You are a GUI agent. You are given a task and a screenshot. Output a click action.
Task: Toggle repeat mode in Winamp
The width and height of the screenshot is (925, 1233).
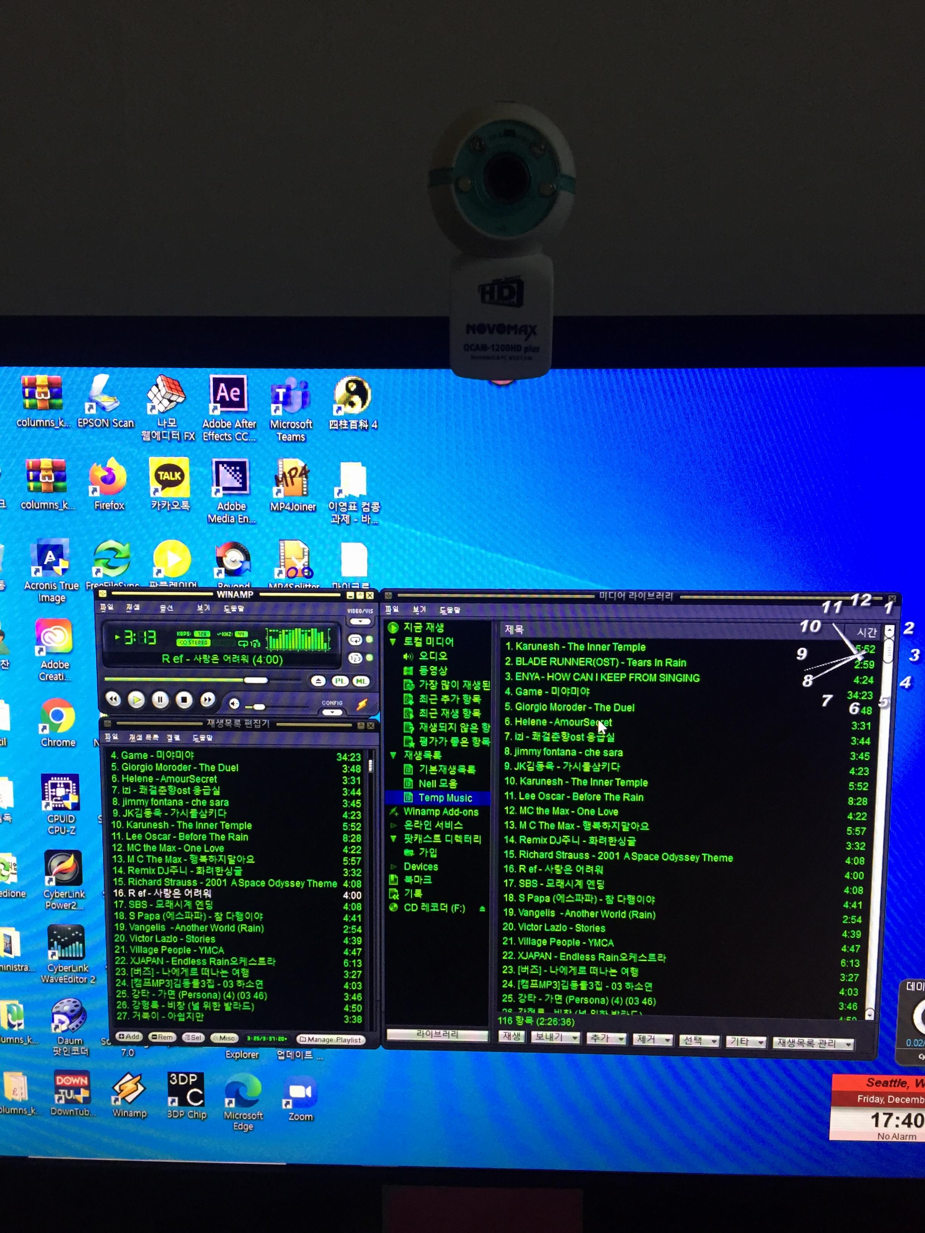pos(355,640)
